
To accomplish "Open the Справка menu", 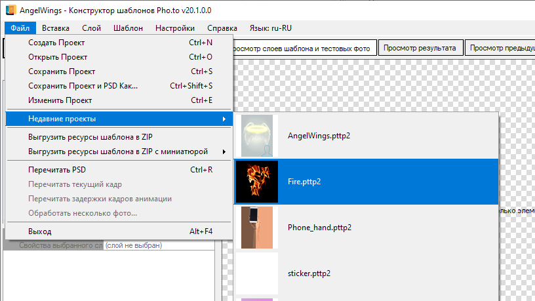I will tap(222, 28).
